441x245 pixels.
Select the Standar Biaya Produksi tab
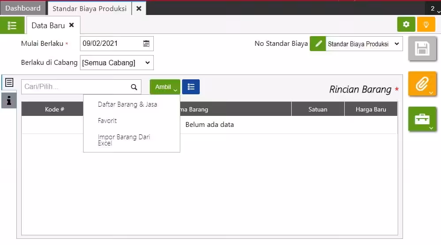[89, 8]
